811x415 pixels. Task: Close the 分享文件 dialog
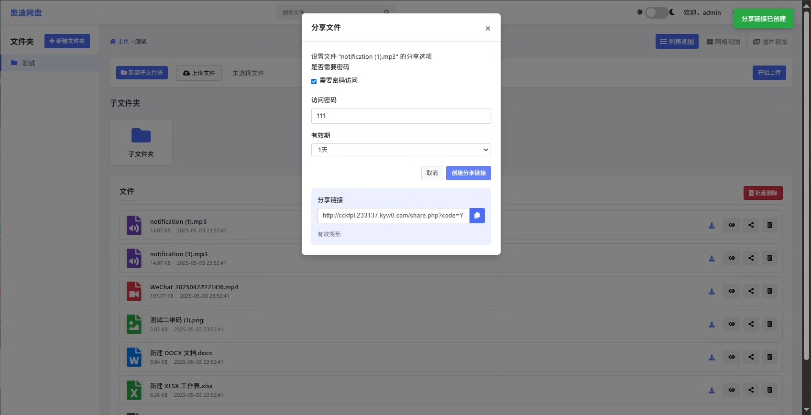pos(488,28)
